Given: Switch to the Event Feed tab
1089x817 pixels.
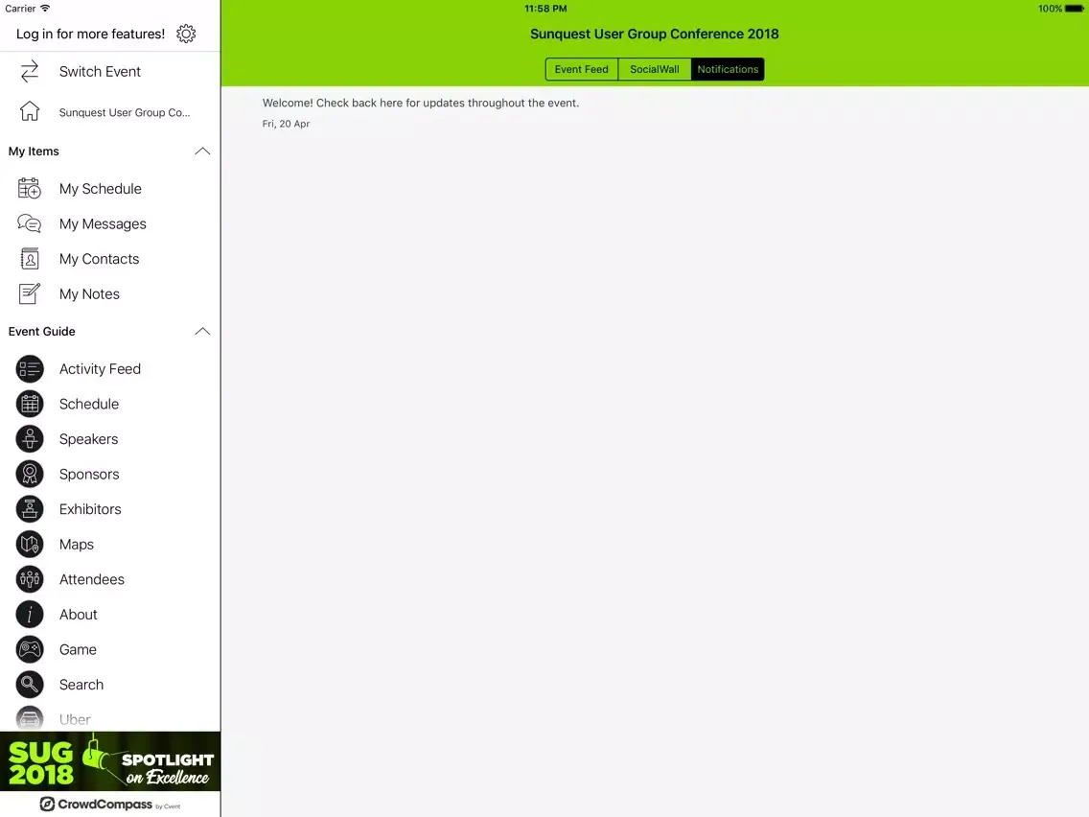Looking at the screenshot, I should 581,69.
